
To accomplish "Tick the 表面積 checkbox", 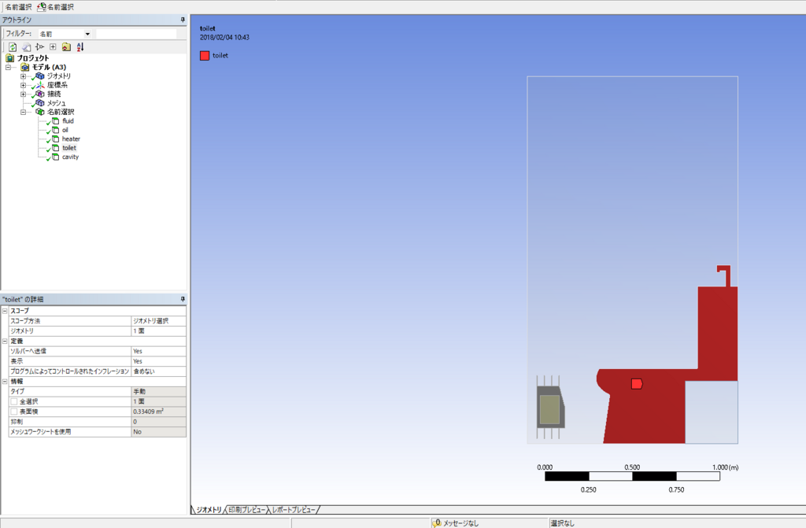I will click(x=14, y=412).
